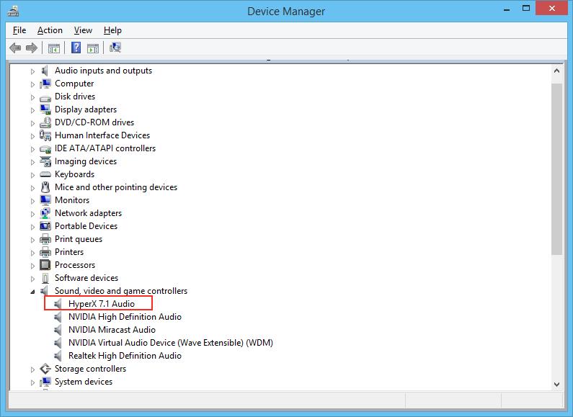Screen dimensions: 573x417
Task: Click the Printers category icon
Action: click(x=45, y=252)
